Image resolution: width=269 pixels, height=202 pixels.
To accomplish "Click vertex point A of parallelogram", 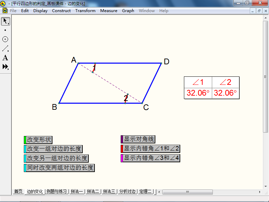I will tap(78, 63).
